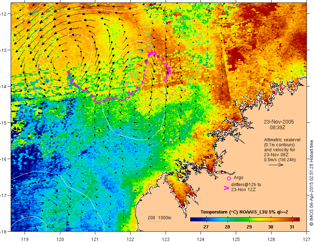Click the longitude axis label '124'

coord(201,239)
